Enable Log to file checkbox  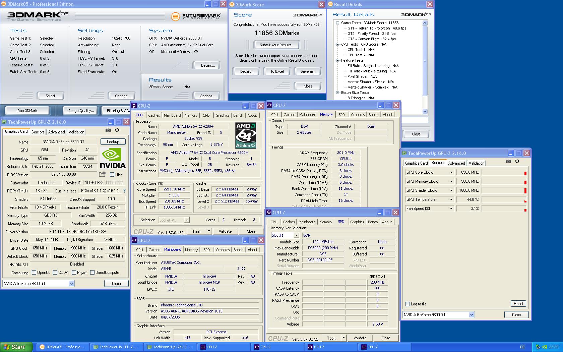point(408,304)
